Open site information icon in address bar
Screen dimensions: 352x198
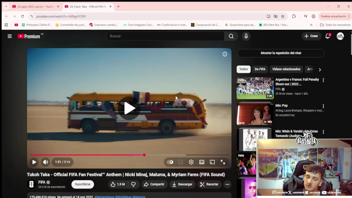click(x=32, y=16)
